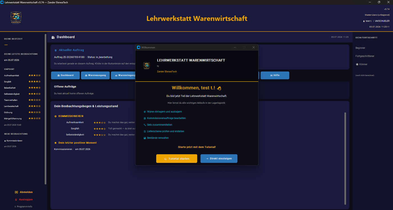Viewport: 393px width, 210px height.
Task: Click Abmelden in the left sidebar
Action: 24,192
